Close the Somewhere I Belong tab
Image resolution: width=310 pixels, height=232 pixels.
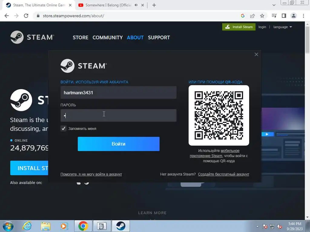click(143, 5)
